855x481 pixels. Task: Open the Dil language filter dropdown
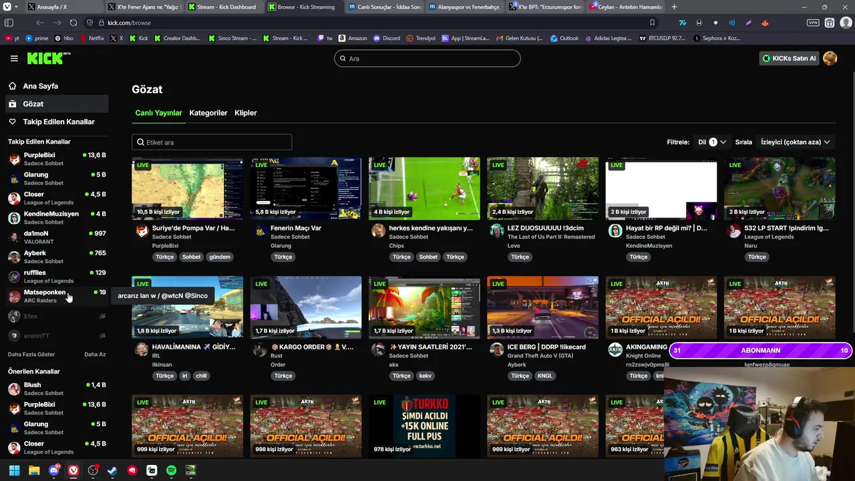tap(712, 142)
